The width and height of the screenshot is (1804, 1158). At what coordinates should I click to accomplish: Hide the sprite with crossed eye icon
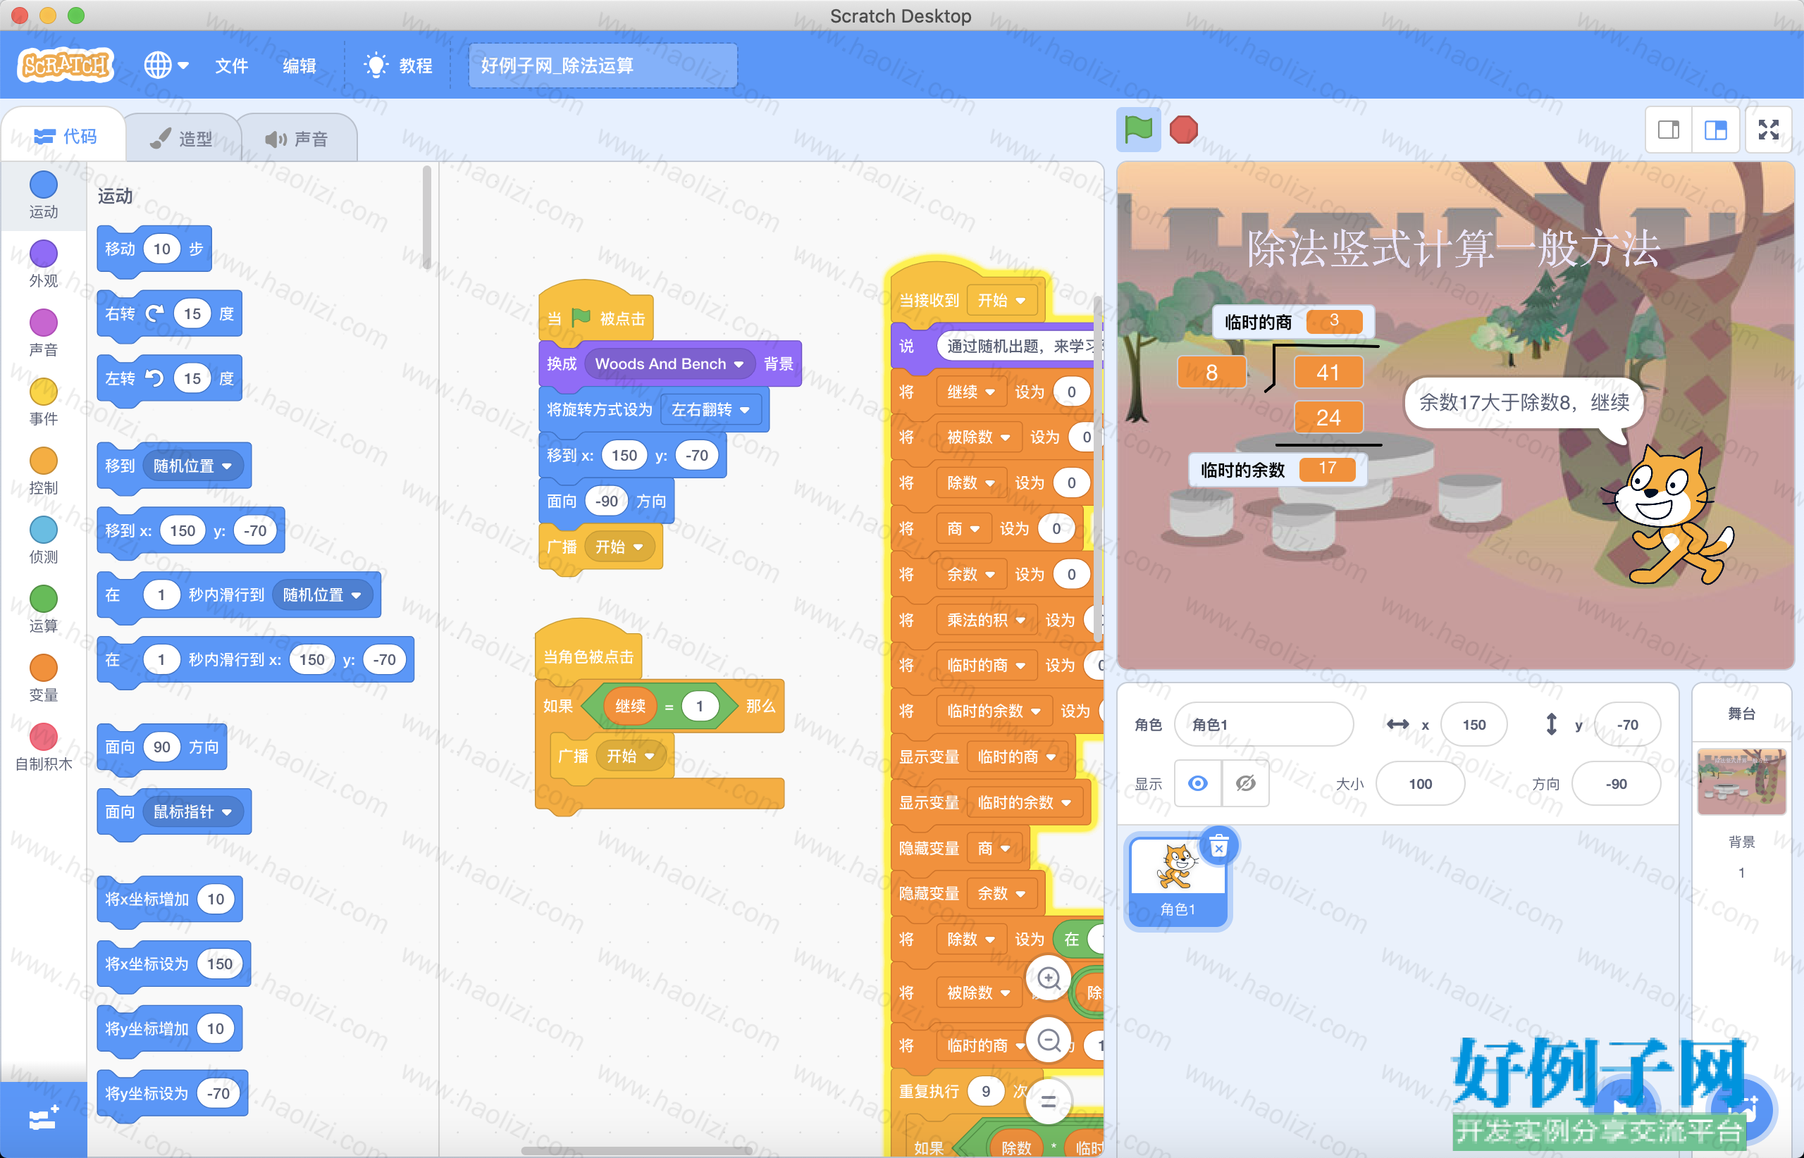(x=1245, y=783)
